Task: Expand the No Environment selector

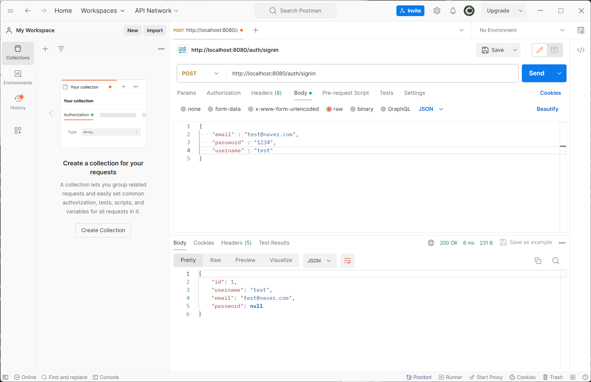Action: (522, 30)
